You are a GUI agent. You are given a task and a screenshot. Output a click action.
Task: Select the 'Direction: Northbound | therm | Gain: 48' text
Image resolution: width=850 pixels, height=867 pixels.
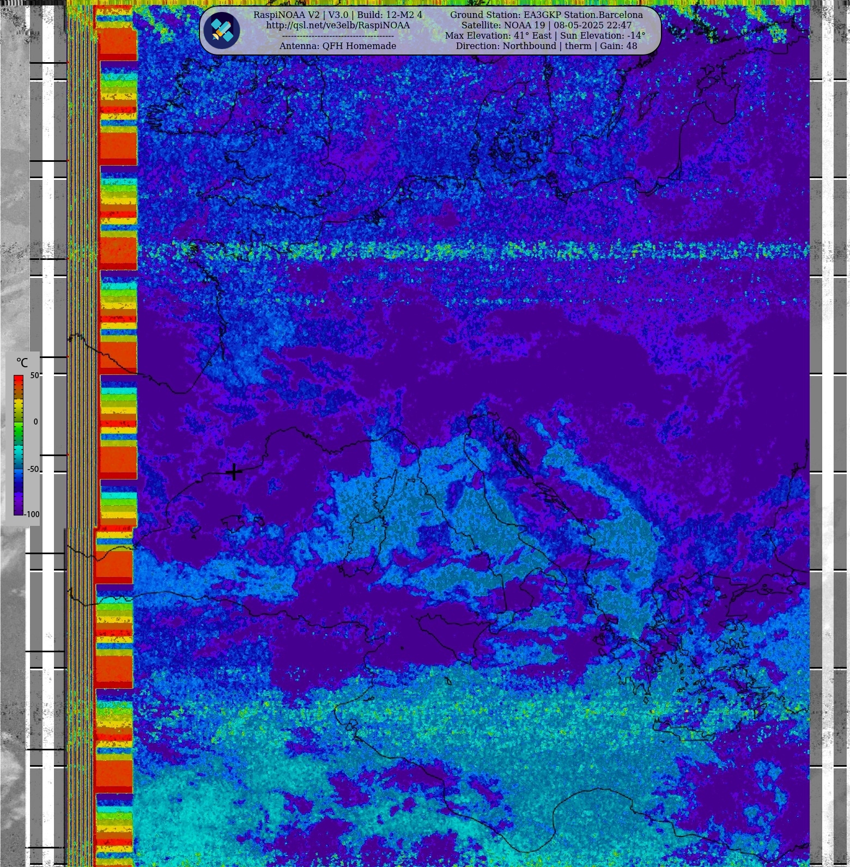(547, 46)
